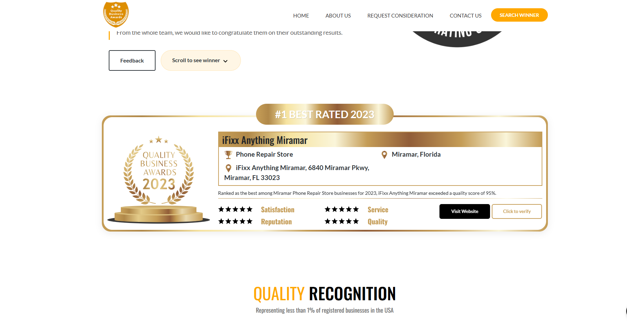Click the trophy icon beside Phone Repair Store
Screen dimensions: 627x325
pos(228,155)
